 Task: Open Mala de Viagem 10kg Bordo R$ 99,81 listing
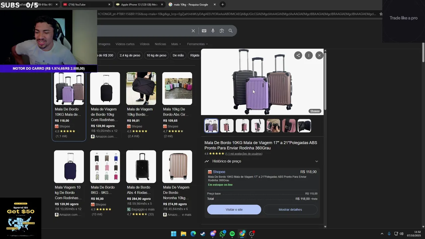click(141, 106)
